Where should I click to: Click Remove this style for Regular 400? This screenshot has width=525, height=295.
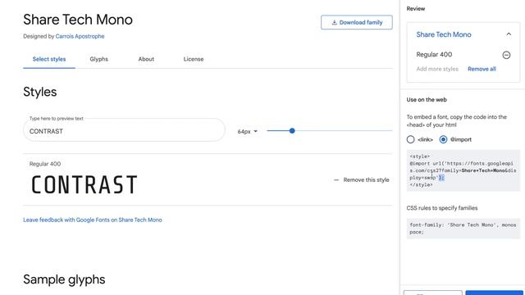[x=361, y=180]
